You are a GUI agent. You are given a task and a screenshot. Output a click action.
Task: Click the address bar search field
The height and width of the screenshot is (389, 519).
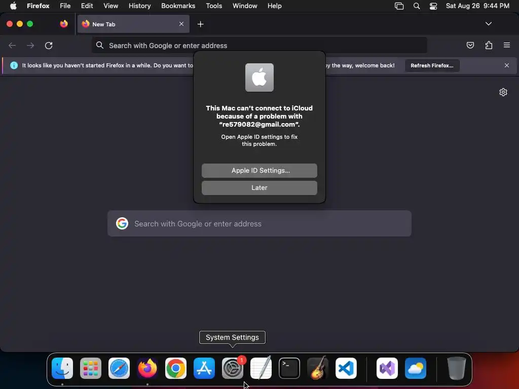point(259,45)
